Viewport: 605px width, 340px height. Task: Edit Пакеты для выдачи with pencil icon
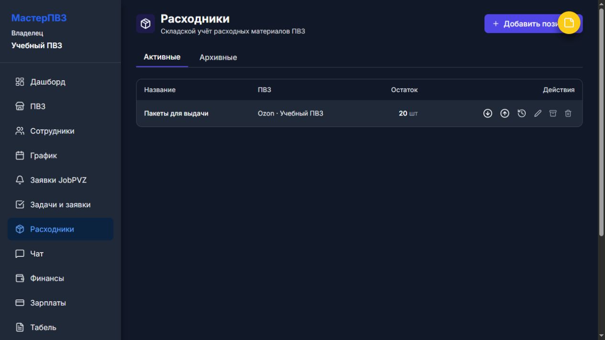[x=538, y=113]
